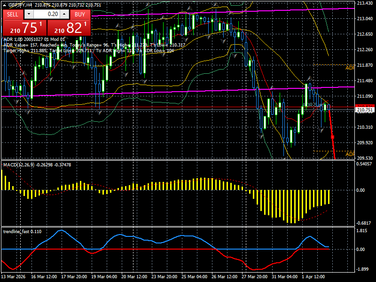
Task: Click the trendline_fast 0.110 indicator label
Action: pyautogui.click(x=22, y=231)
